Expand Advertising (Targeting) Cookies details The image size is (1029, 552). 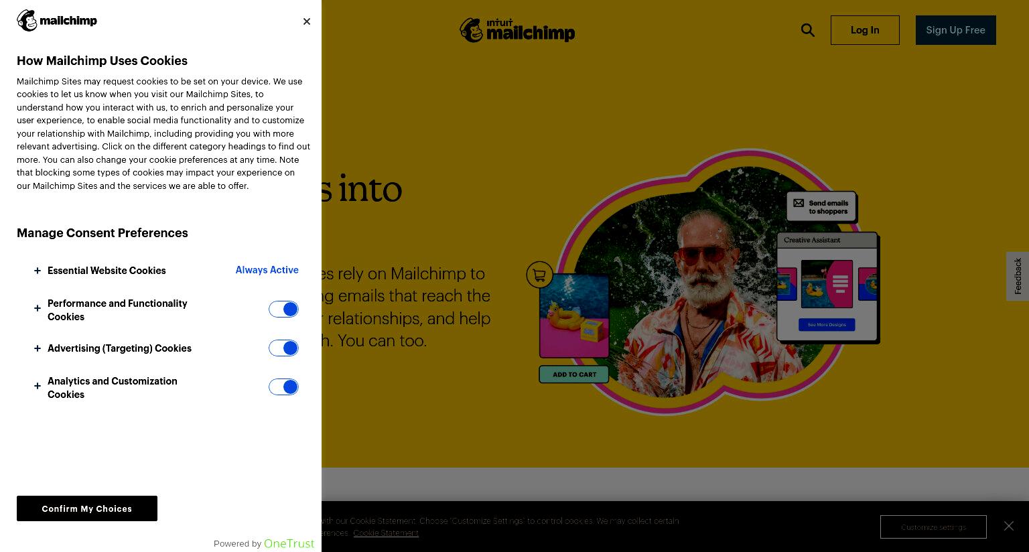38,348
